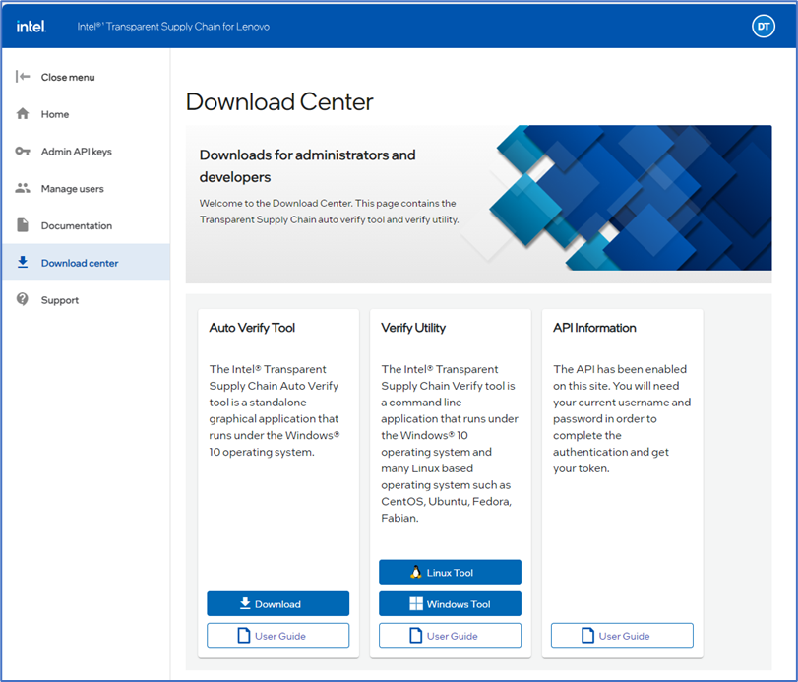The image size is (798, 682).
Task: Open the Verify Utility User Guide
Action: 450,635
